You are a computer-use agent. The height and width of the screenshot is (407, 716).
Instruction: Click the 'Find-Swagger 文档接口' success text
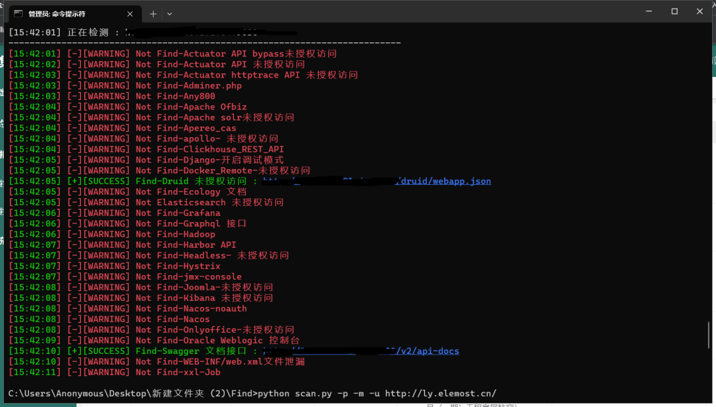[x=190, y=351]
